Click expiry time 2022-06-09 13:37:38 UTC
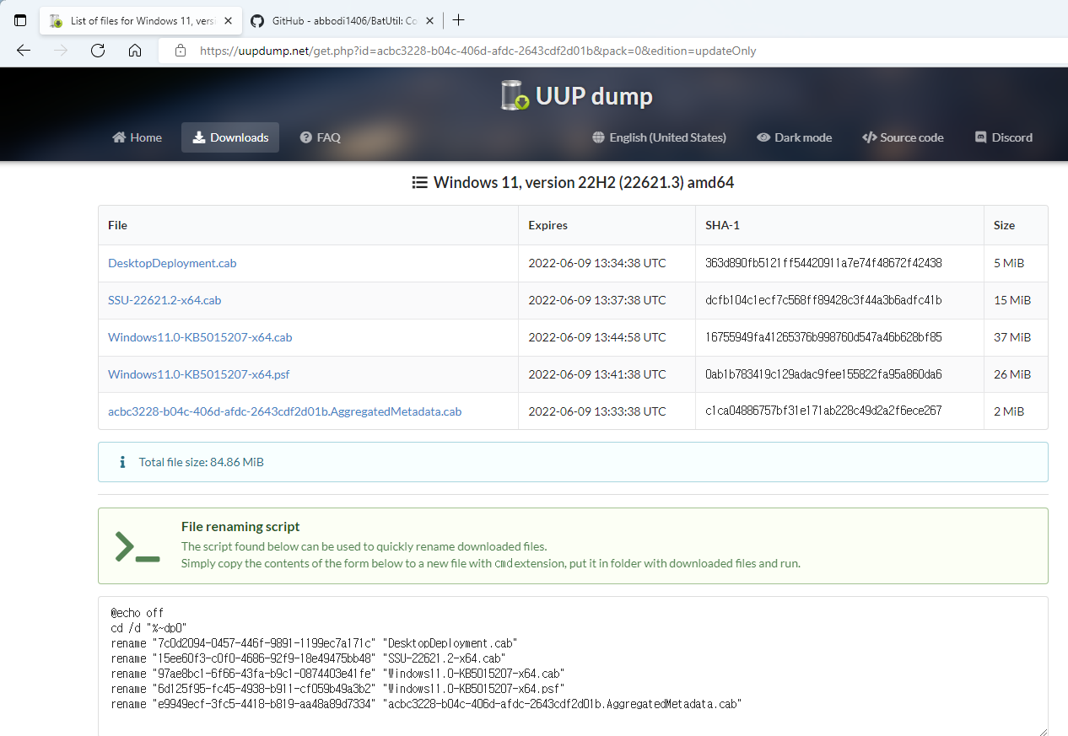The width and height of the screenshot is (1068, 736). click(x=597, y=300)
